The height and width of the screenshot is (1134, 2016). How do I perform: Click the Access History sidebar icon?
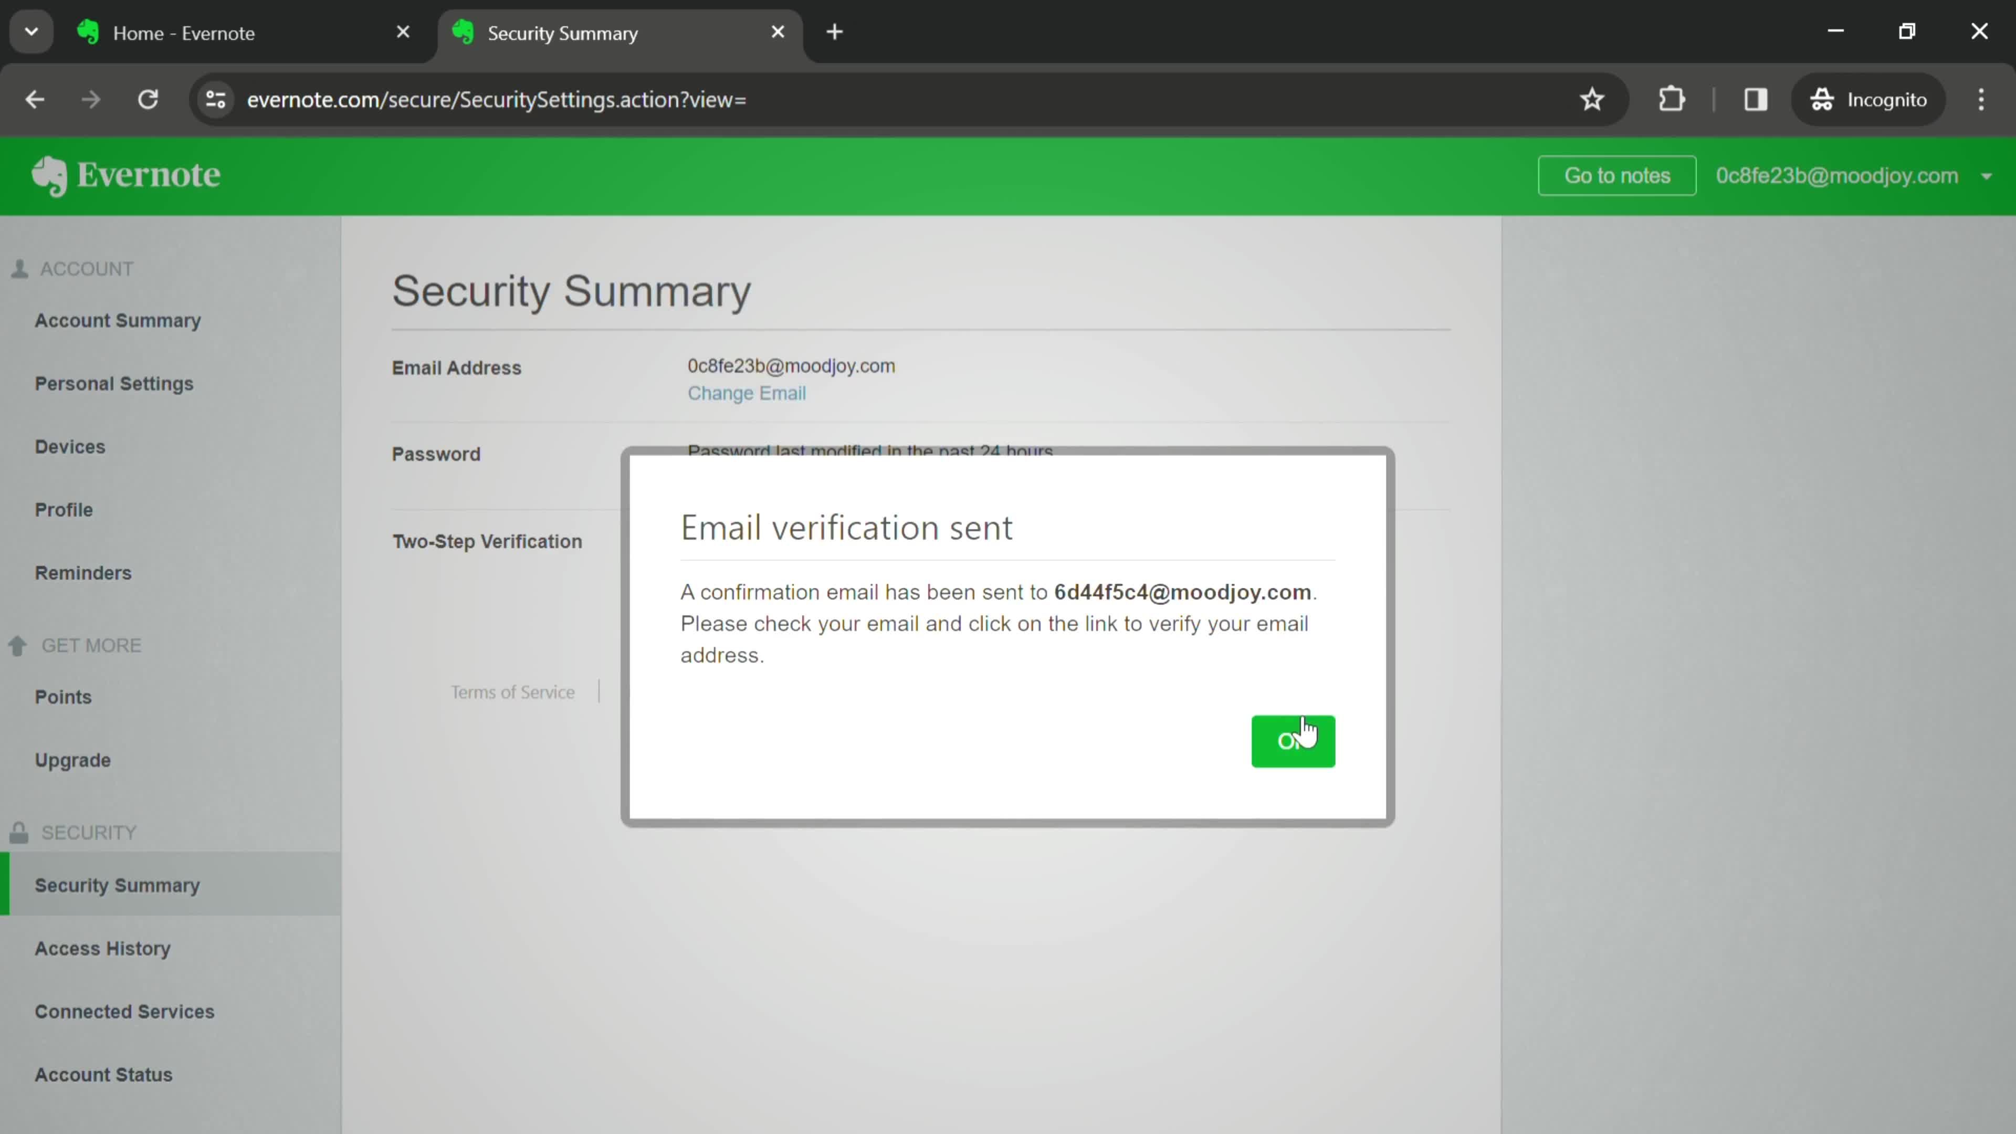(102, 947)
